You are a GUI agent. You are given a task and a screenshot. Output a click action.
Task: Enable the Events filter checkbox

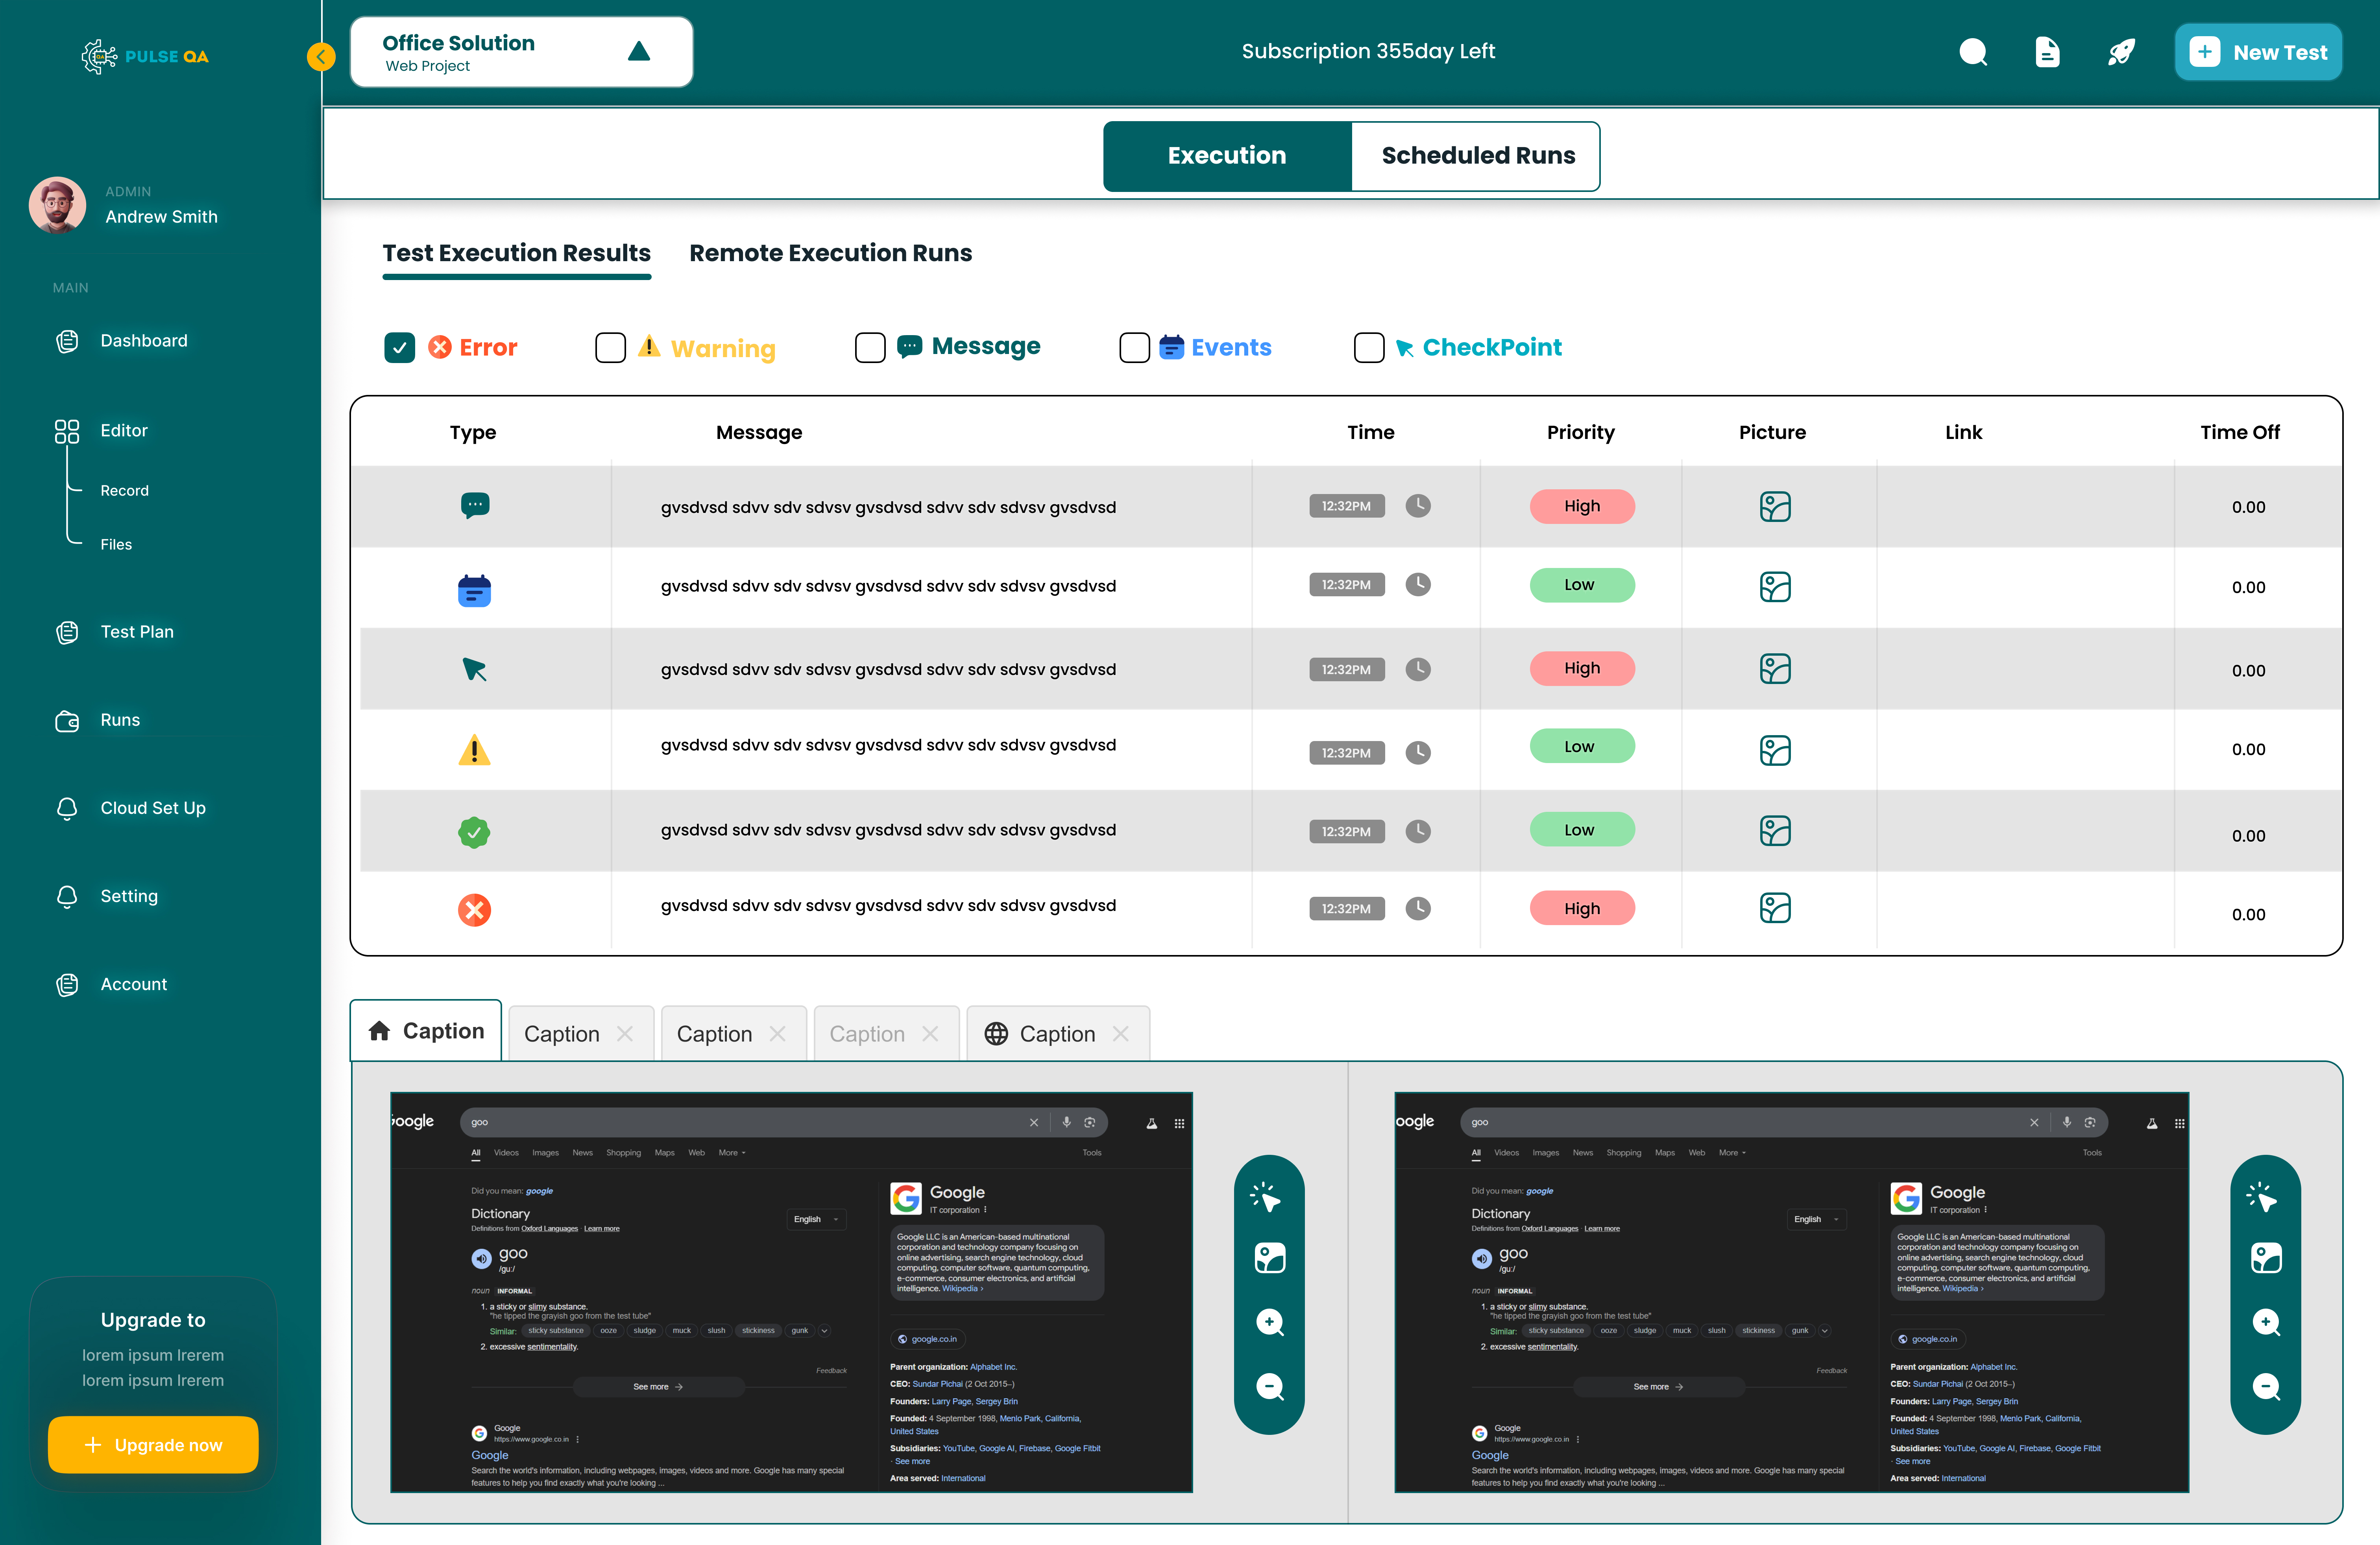coord(1134,347)
